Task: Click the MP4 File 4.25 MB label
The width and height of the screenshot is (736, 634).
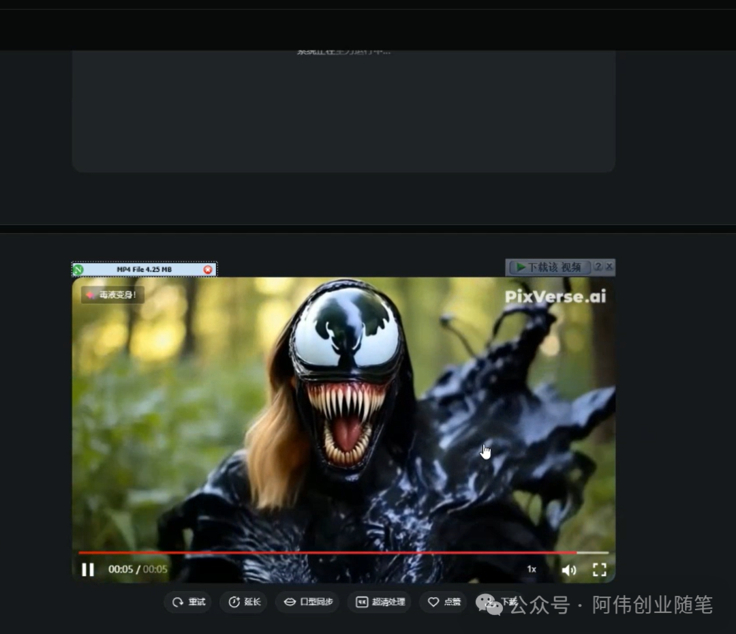Action: pos(144,269)
